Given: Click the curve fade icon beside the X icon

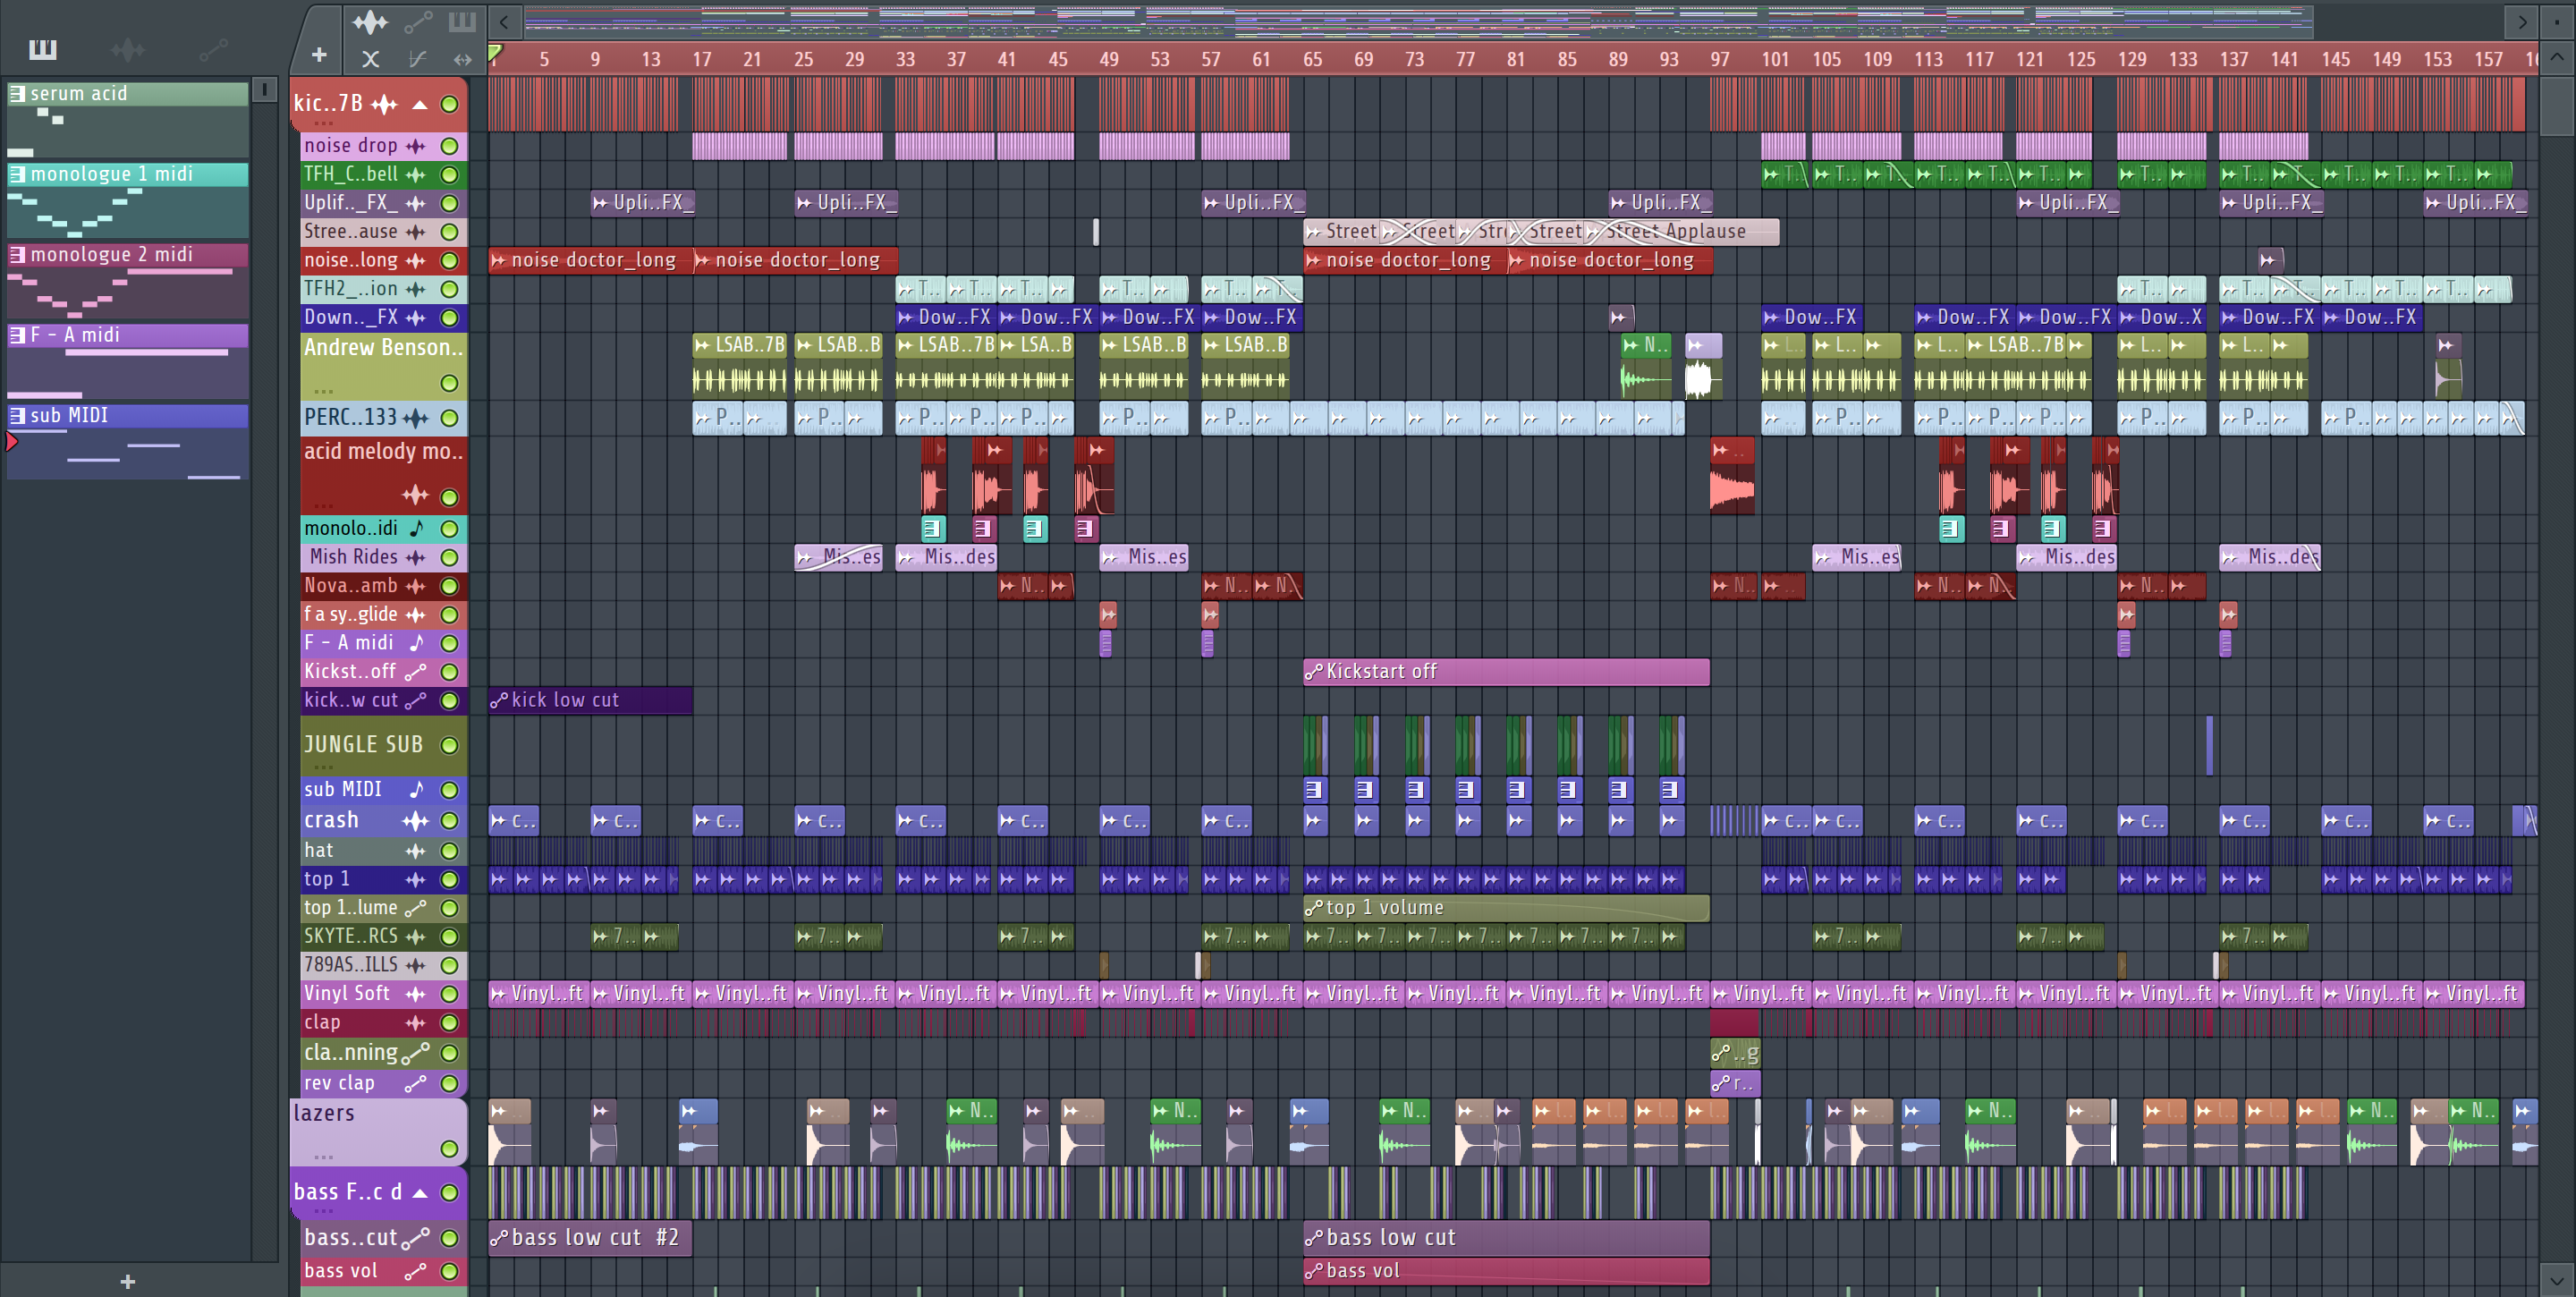Looking at the screenshot, I should pos(417,59).
